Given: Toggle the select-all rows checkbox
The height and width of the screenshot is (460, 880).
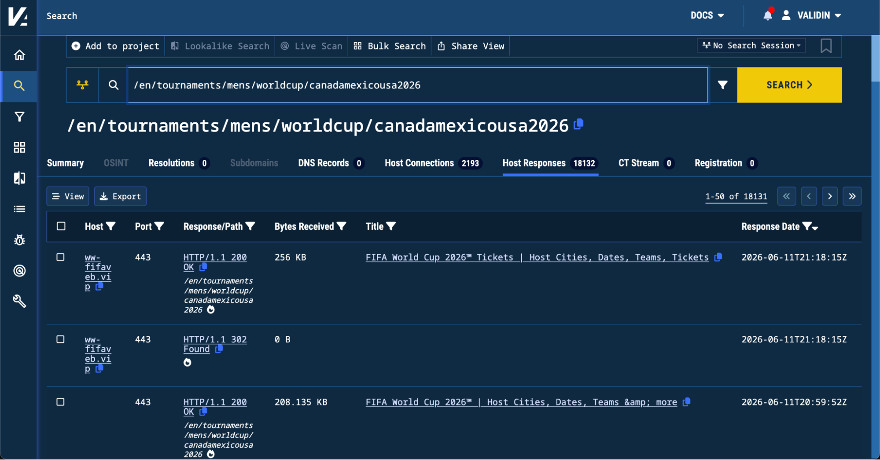Looking at the screenshot, I should pyautogui.click(x=61, y=226).
